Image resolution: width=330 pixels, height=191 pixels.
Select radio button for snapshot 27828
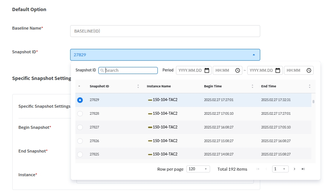click(80, 114)
